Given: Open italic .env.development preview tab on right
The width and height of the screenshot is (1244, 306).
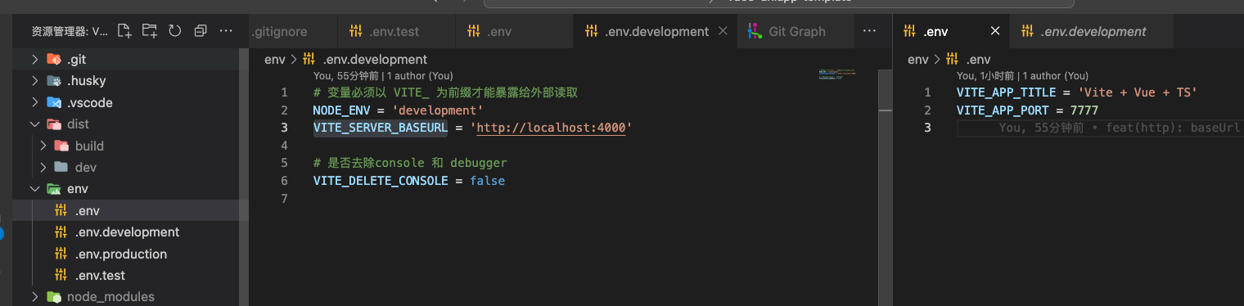Looking at the screenshot, I should point(1092,31).
